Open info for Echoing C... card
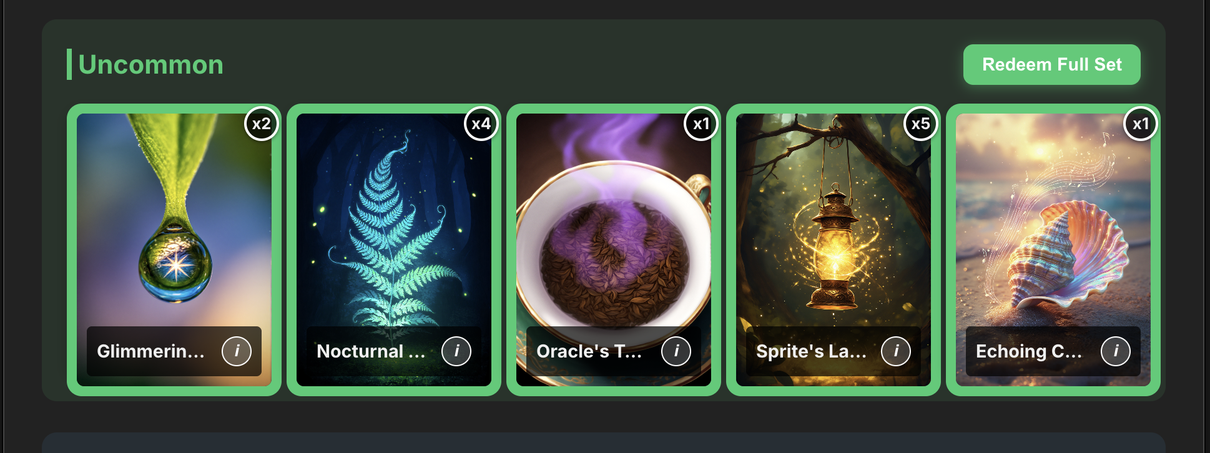The image size is (1210, 453). 1116,351
